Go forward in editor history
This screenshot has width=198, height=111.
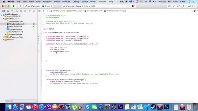click(47, 11)
